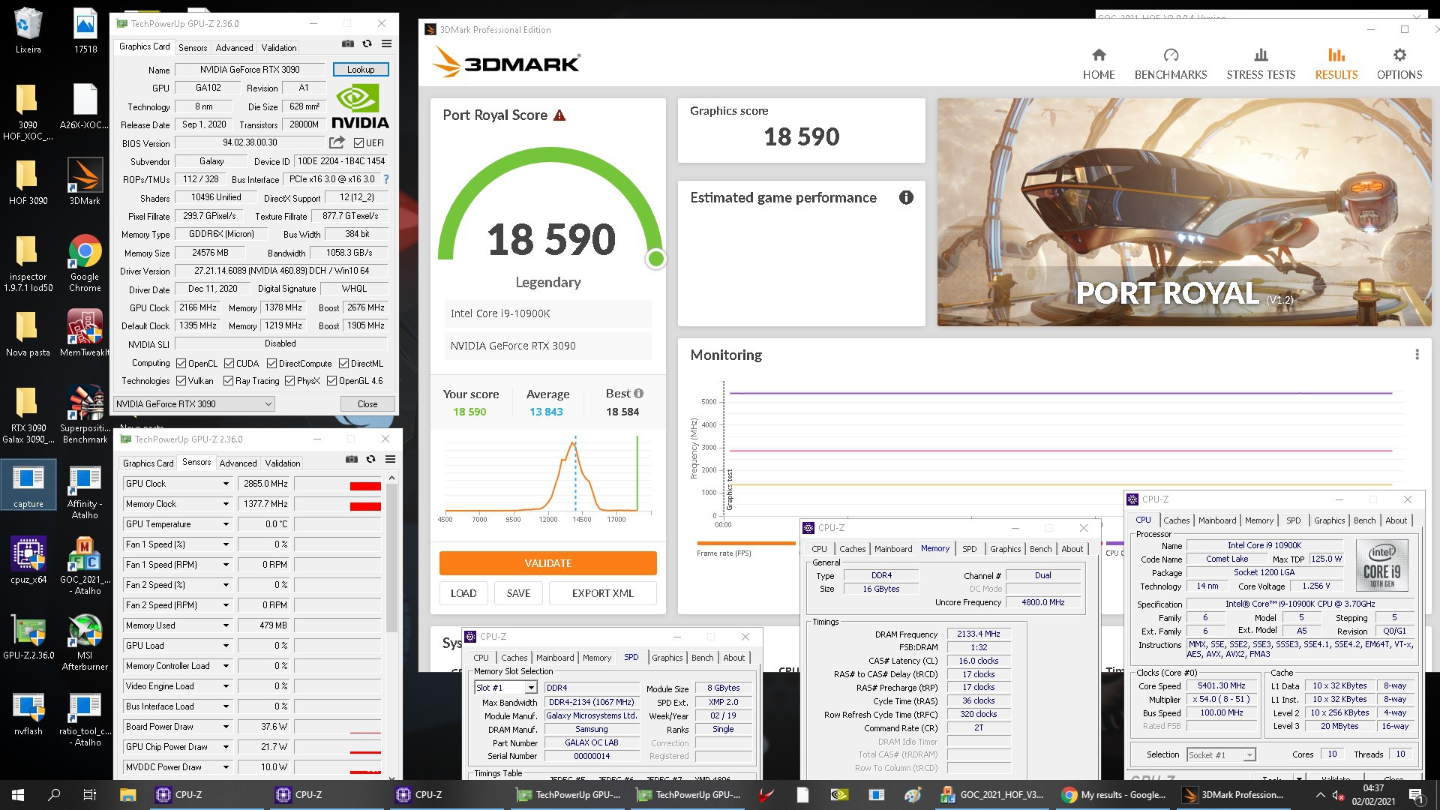
Task: Toggle UEFI checkbox in GPU-Z
Action: coord(358,143)
